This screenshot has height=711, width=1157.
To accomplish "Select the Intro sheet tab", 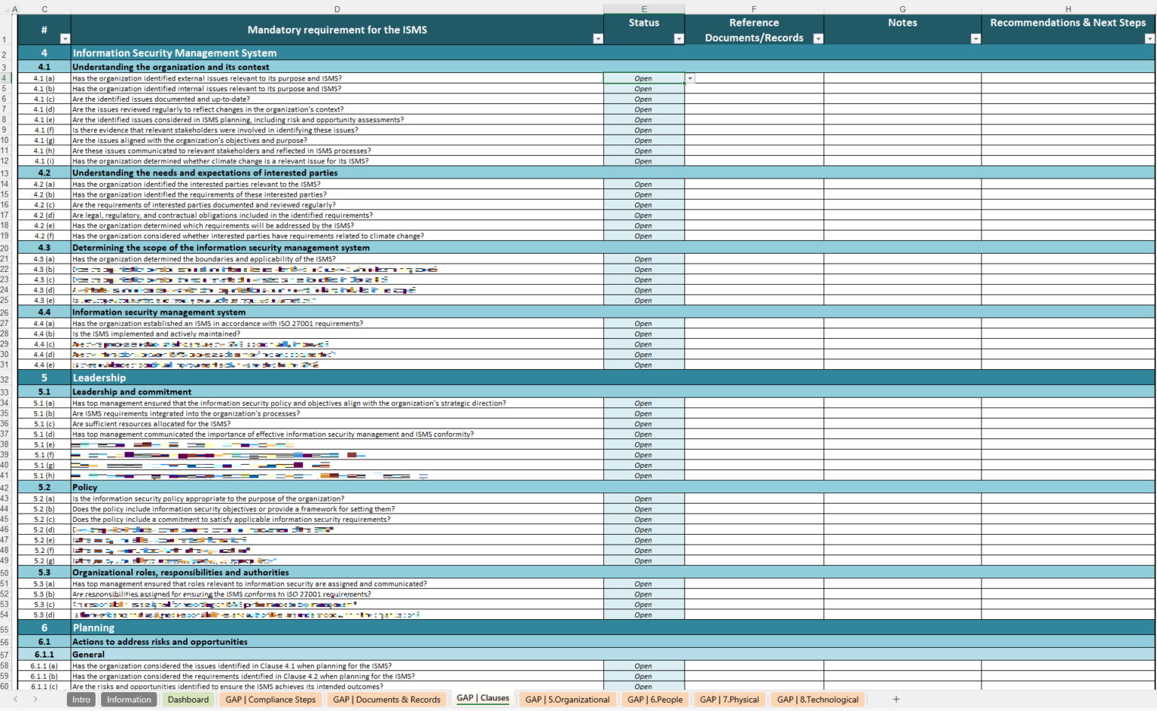I will coord(81,699).
